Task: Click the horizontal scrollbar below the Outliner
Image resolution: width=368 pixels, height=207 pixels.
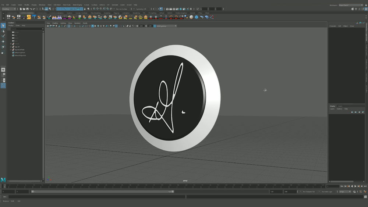Action: 25,181
